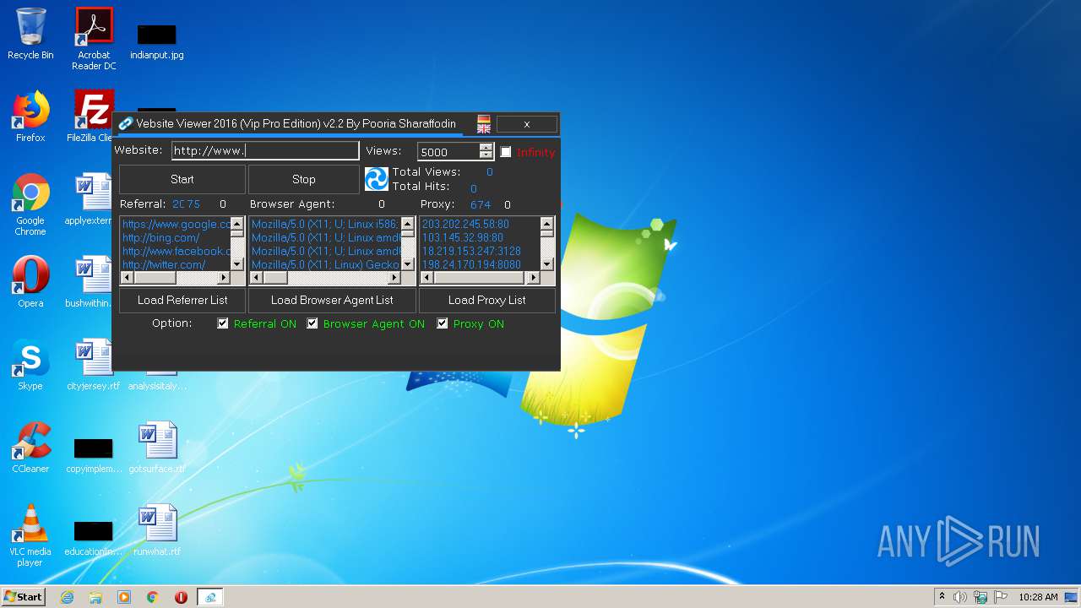Image resolution: width=1081 pixels, height=608 pixels.
Task: Open runwhat.rtf on the desktop
Action: point(157,529)
